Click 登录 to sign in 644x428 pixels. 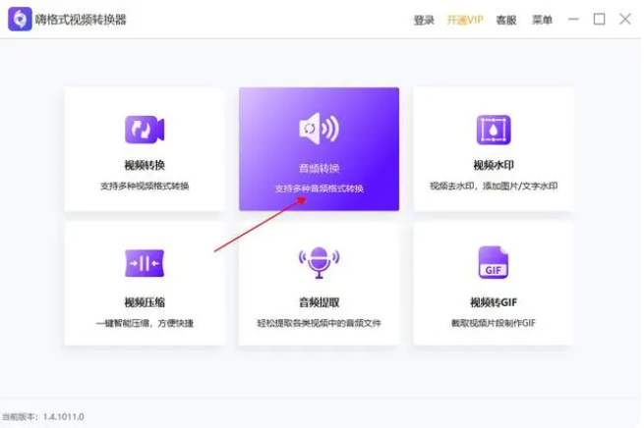point(424,20)
